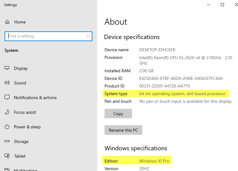Go to Sound settings

click(20, 83)
